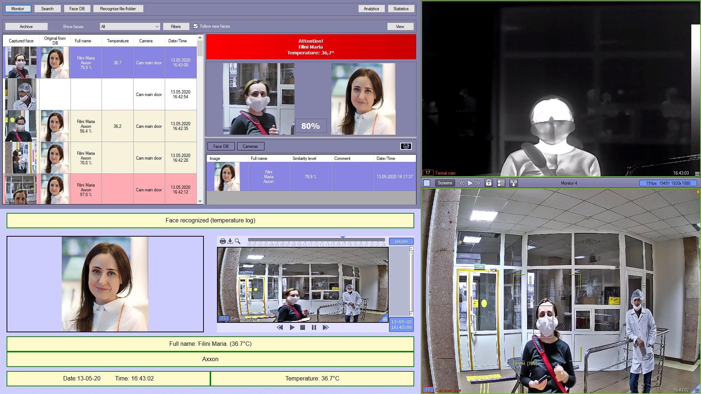The width and height of the screenshot is (701, 394).
Task: Open the menu icon on Termal cam view
Action: (x=697, y=173)
